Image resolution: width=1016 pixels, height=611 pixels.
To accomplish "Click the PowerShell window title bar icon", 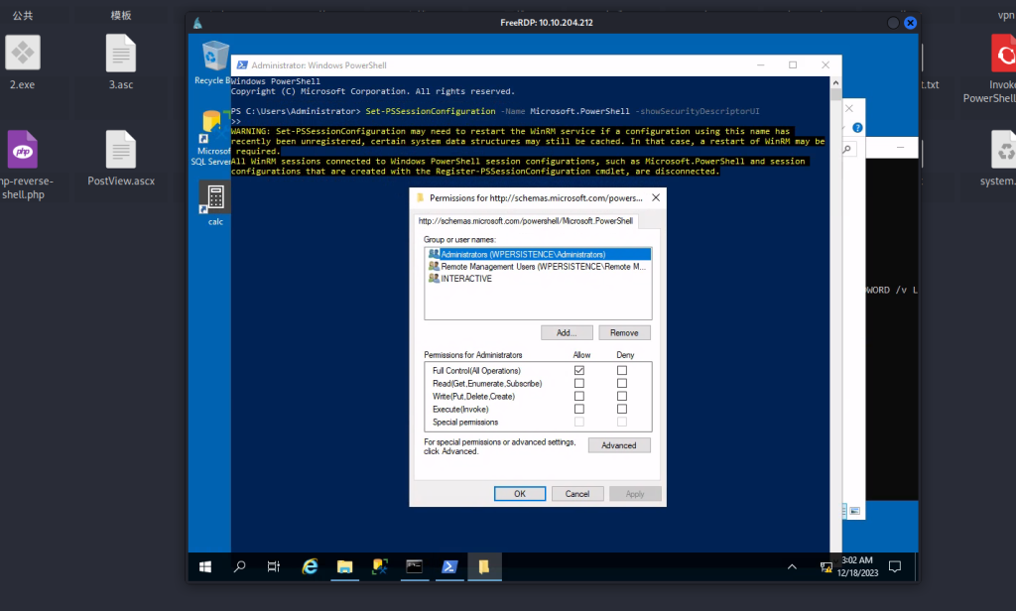I will click(242, 64).
